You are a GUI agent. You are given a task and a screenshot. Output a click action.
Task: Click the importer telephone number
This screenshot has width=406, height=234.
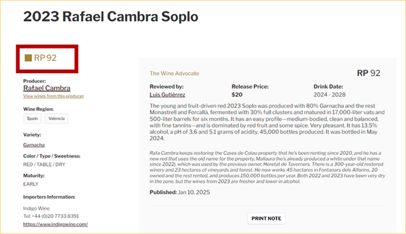point(51,216)
